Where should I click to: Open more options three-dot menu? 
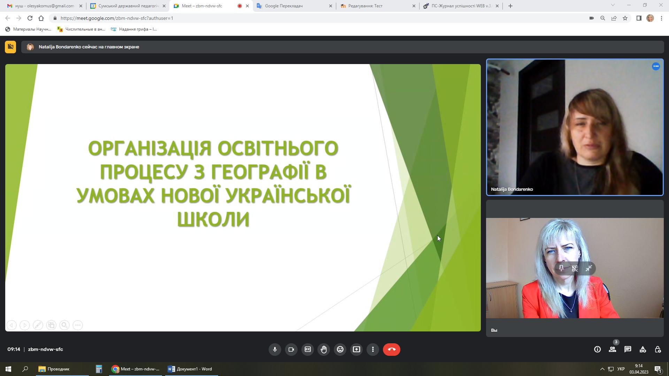click(373, 350)
